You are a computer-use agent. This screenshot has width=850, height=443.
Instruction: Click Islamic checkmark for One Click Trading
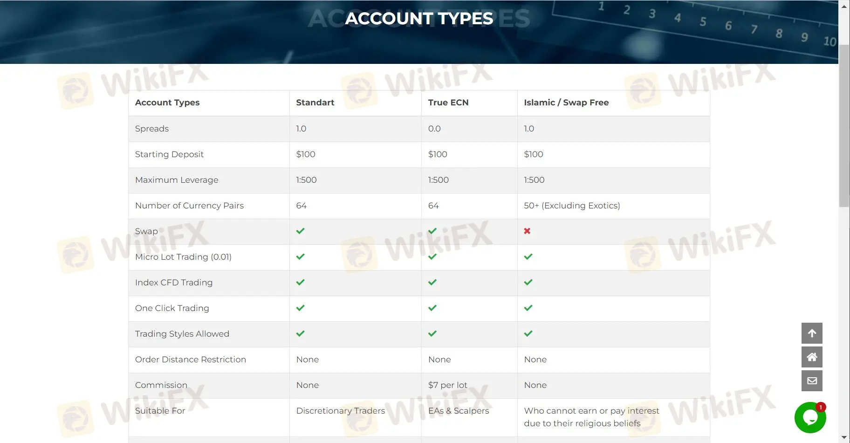pyautogui.click(x=528, y=308)
